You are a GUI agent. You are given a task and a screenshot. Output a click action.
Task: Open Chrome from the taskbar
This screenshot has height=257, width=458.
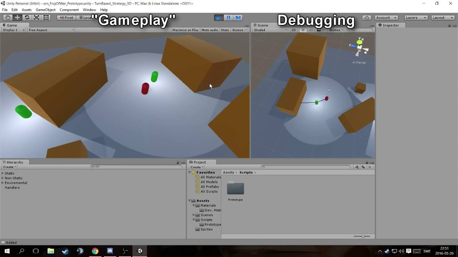point(95,251)
